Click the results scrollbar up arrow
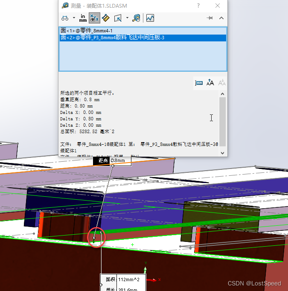 point(222,94)
